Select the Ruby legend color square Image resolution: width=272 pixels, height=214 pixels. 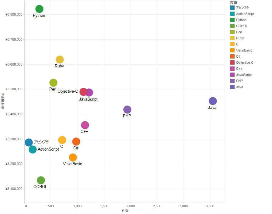coord(232,38)
